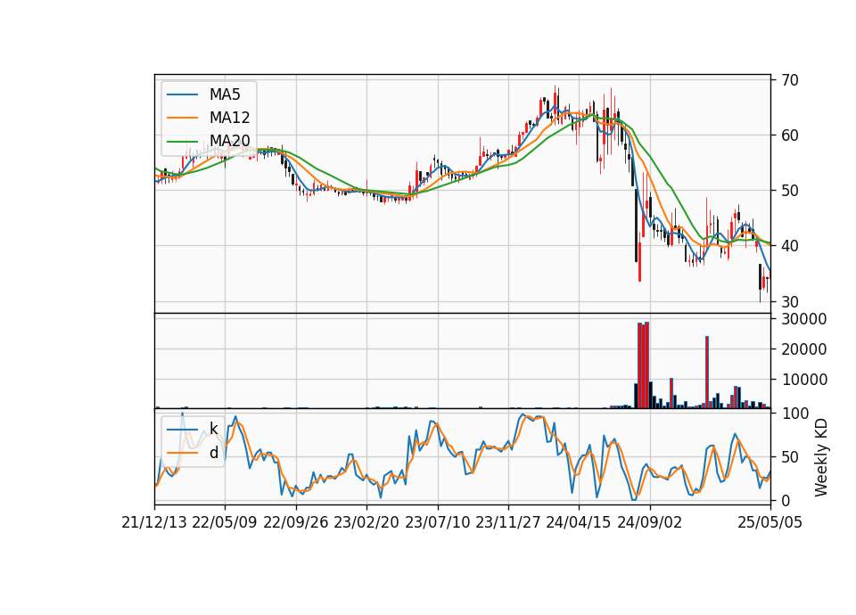Viewport: 856px width, 615px height.
Task: Click the 23/02/20 date tick label
Action: (x=366, y=522)
